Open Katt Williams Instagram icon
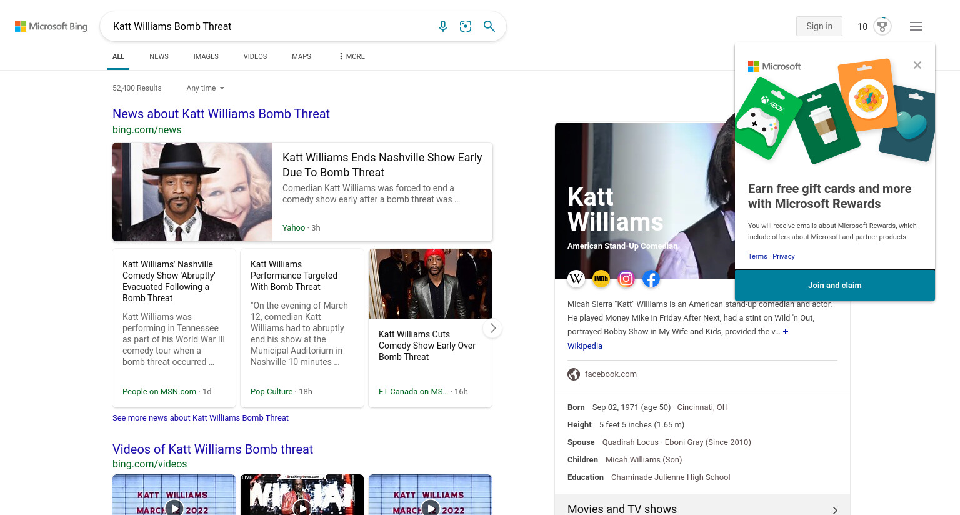This screenshot has height=515, width=960. (626, 279)
